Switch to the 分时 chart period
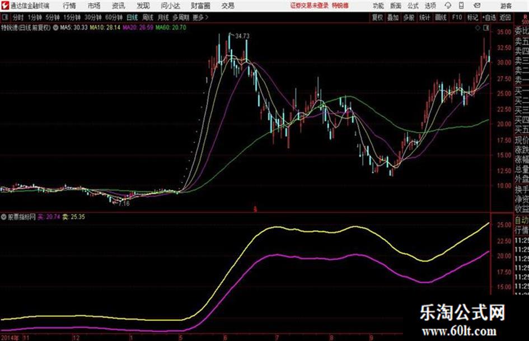Viewport: 529px width, 341px height. click(x=18, y=17)
